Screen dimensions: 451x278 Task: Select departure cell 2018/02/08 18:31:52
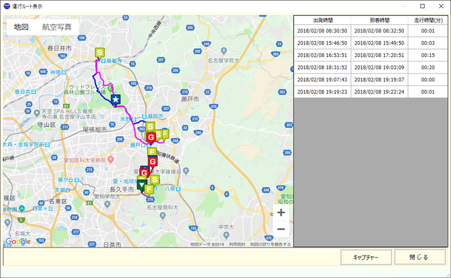(x=322, y=68)
